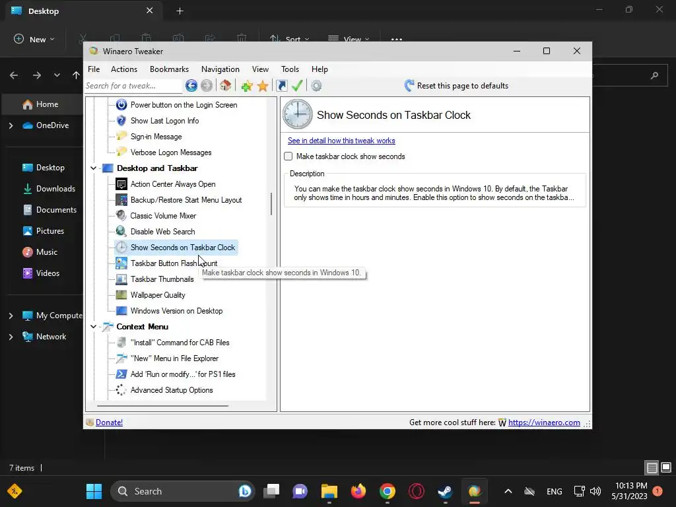Click the Taskbar Thumbnails icon
Viewport: 676px width, 507px height.
121,279
